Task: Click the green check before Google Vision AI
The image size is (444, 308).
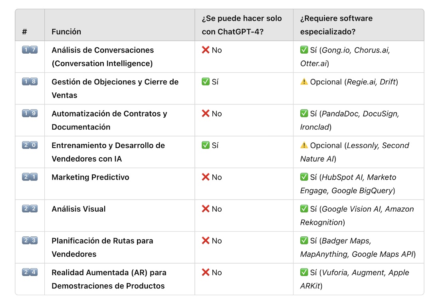Action: pyautogui.click(x=304, y=209)
